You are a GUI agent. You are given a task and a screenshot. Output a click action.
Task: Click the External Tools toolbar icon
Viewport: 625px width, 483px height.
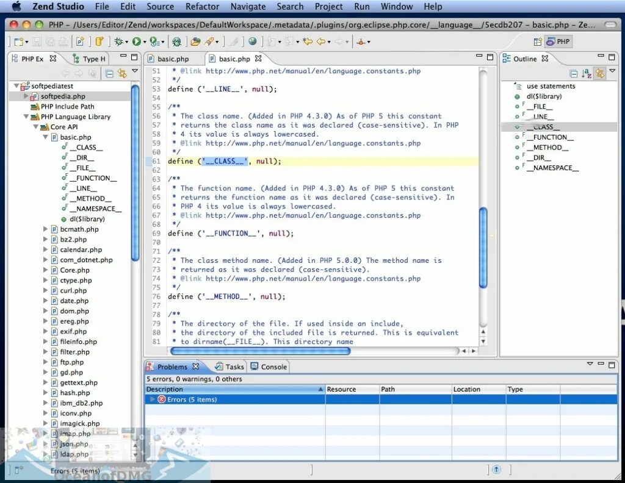(x=361, y=41)
